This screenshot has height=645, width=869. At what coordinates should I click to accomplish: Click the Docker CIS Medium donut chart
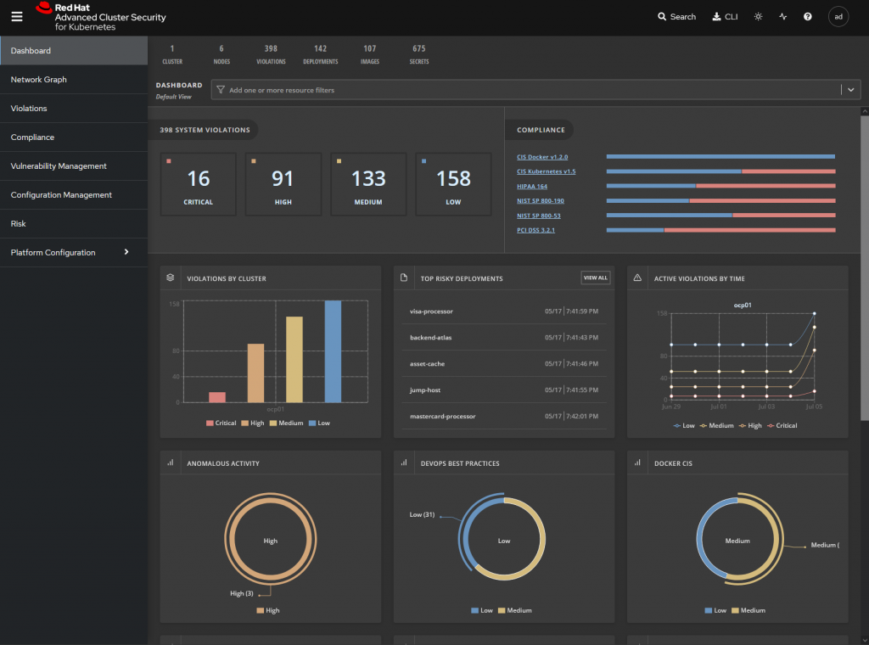click(x=740, y=539)
